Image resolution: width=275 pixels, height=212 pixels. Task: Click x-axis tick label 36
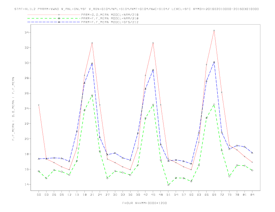click(130, 195)
